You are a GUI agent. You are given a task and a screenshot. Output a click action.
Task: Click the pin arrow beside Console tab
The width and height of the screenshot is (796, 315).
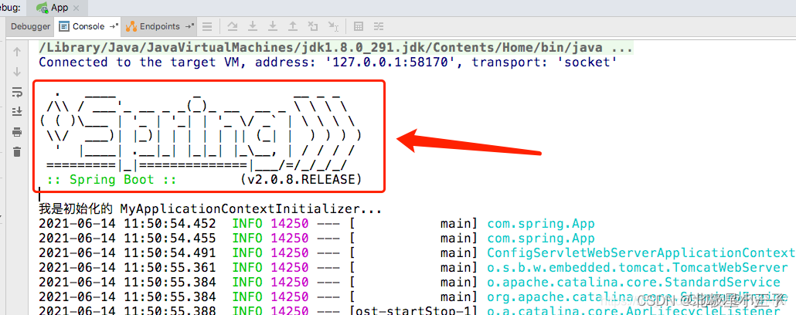tap(114, 26)
